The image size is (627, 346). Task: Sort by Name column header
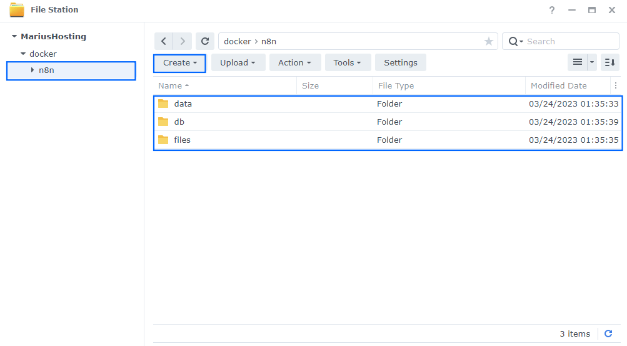click(224, 85)
